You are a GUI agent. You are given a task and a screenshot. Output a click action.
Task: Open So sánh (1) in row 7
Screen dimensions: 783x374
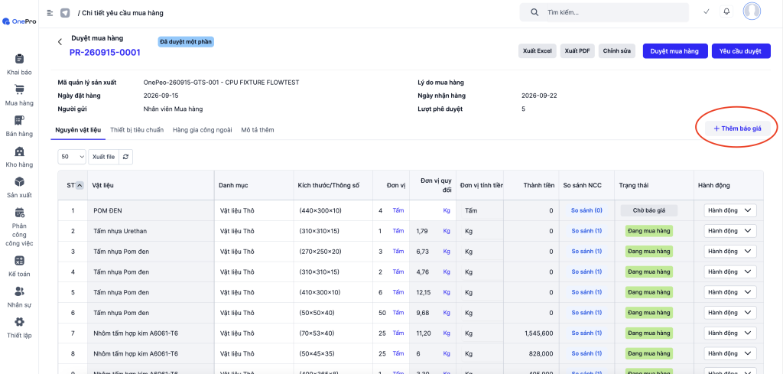click(586, 333)
